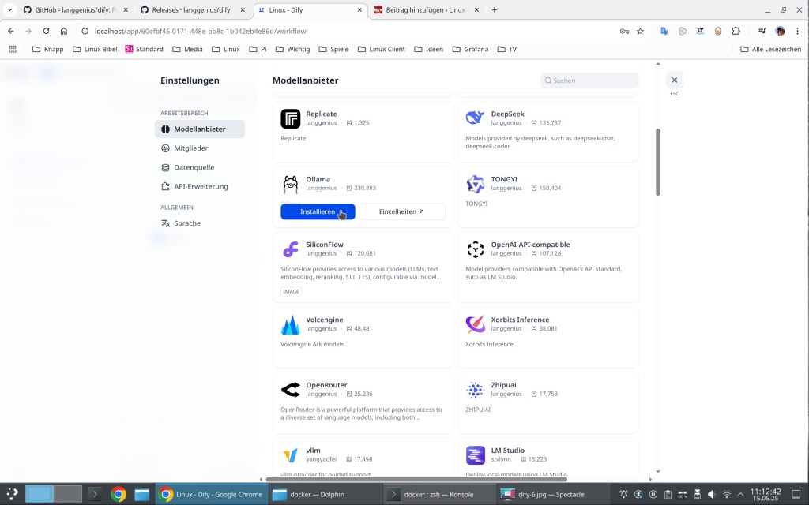Screen dimensions: 809x505
Task: Close settings with the ESC X button
Action: (x=674, y=80)
